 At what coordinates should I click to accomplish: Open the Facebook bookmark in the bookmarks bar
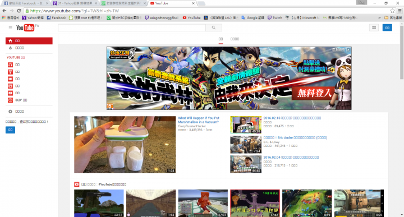point(57,18)
